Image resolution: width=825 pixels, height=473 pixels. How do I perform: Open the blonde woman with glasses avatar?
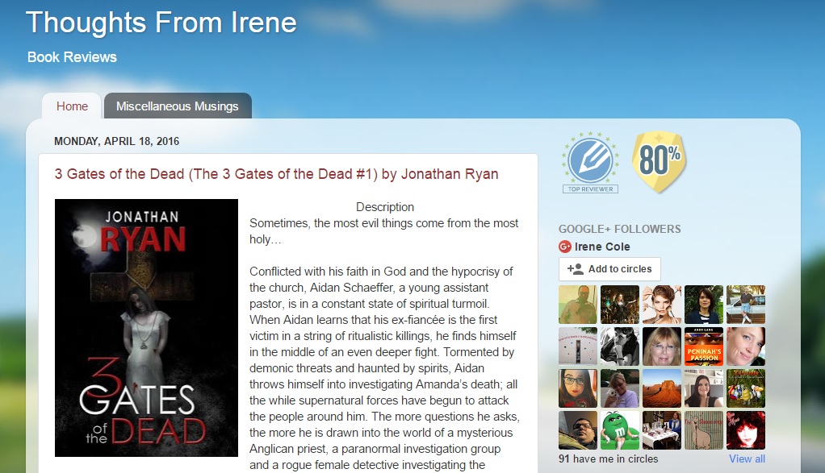click(x=662, y=346)
